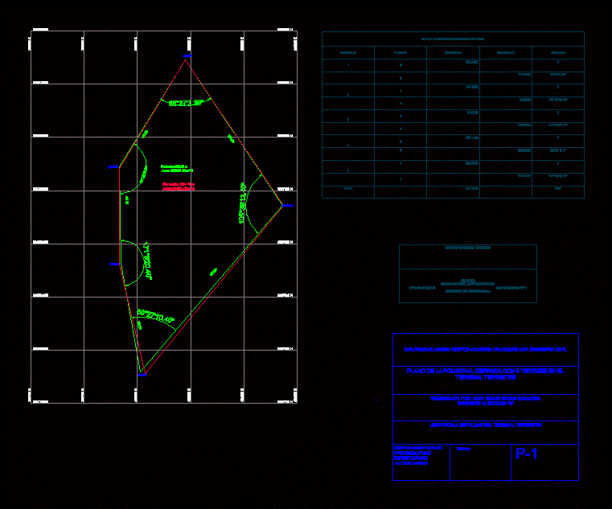Screen dimensions: 612x509
Task: Select the data table title header row
Action: pos(453,39)
